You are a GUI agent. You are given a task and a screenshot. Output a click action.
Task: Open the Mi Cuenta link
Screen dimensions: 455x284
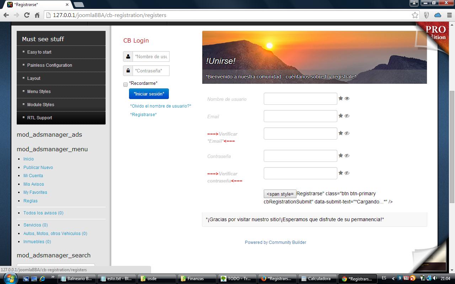coord(33,176)
